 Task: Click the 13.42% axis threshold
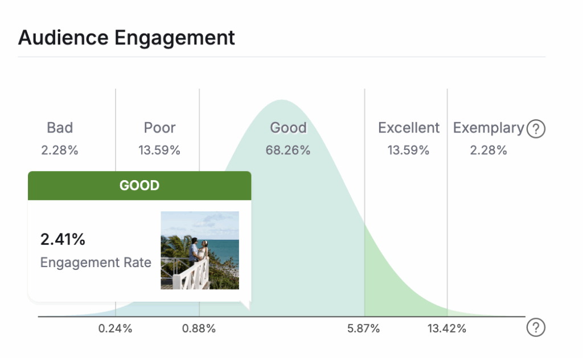click(x=447, y=328)
